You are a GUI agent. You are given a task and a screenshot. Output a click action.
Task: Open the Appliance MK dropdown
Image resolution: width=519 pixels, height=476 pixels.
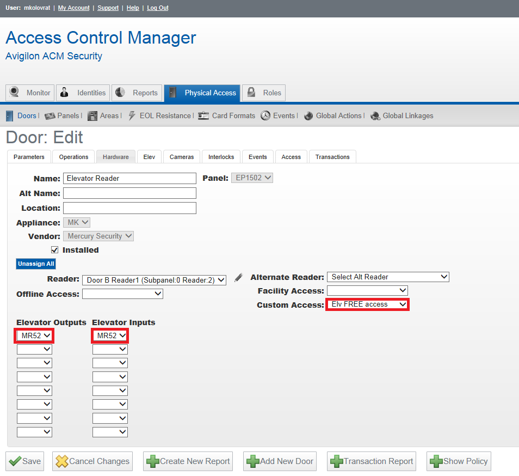tap(77, 222)
